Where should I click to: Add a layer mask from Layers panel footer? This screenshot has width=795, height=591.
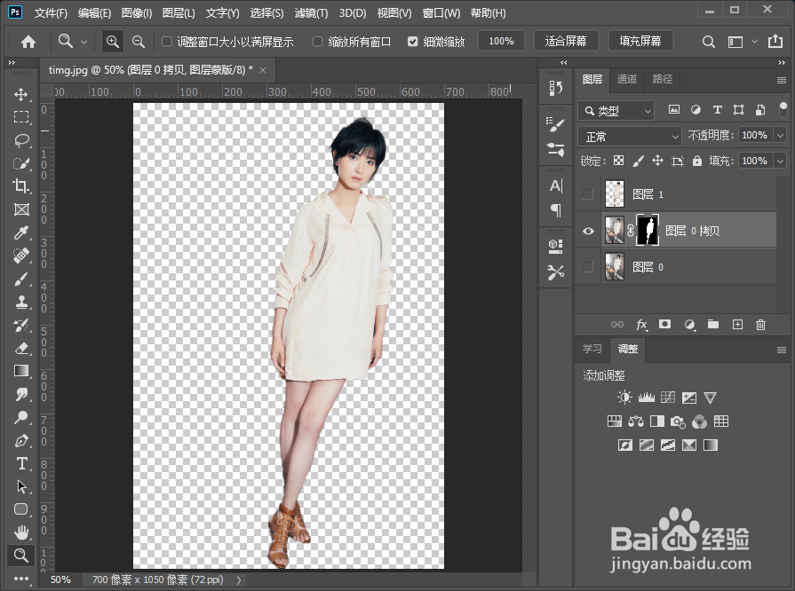(664, 324)
